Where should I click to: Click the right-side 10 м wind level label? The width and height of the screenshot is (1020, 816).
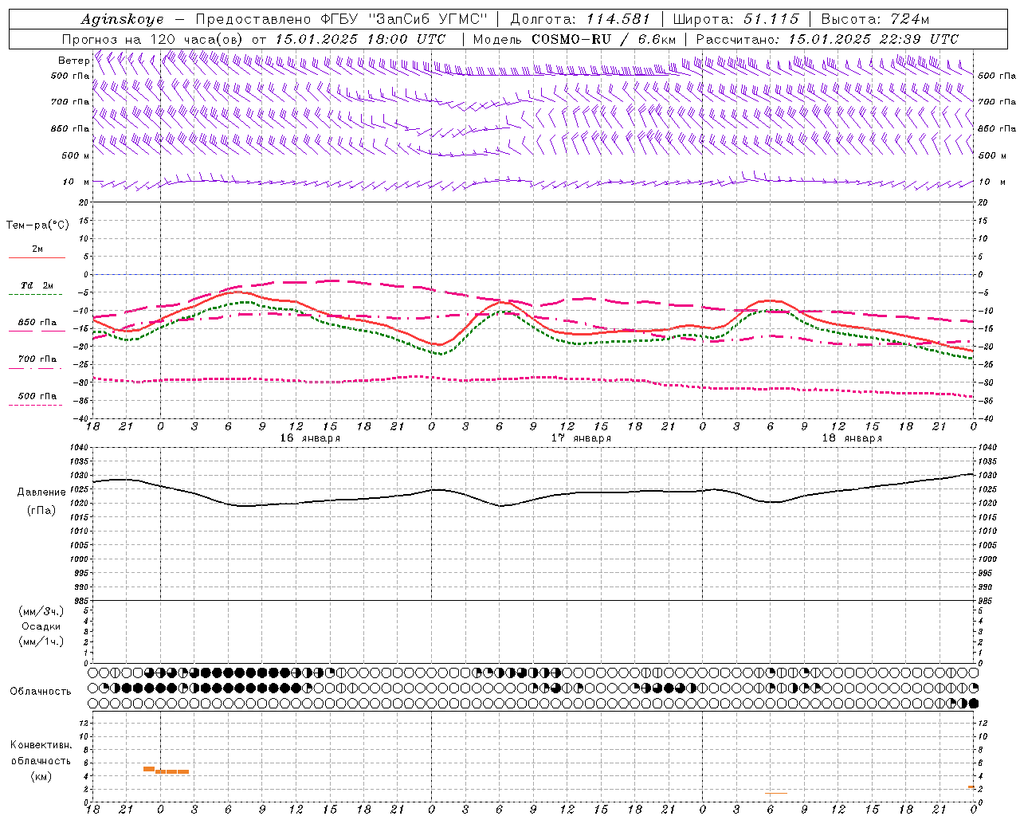[991, 182]
